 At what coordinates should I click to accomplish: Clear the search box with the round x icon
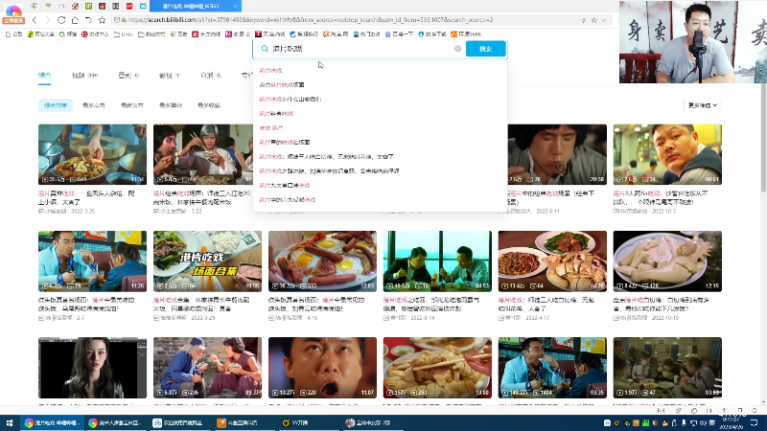(x=457, y=49)
